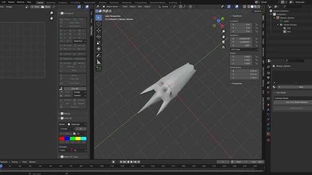Open the Materials mode dropdown
The image size is (312, 175).
77,124
